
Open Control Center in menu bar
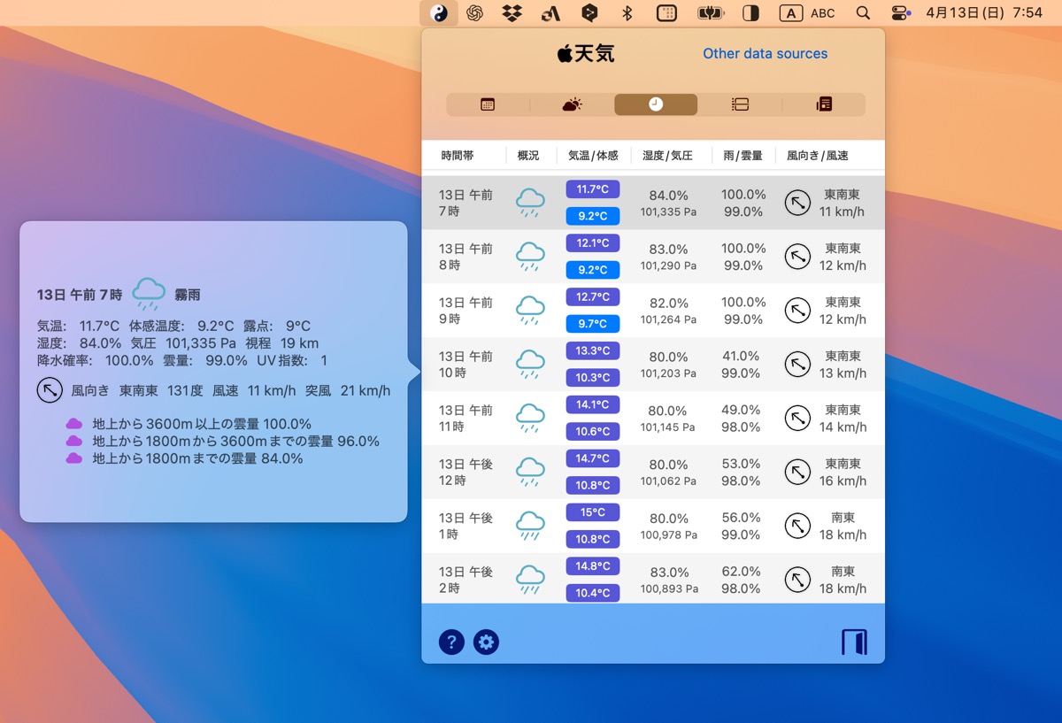[x=900, y=13]
